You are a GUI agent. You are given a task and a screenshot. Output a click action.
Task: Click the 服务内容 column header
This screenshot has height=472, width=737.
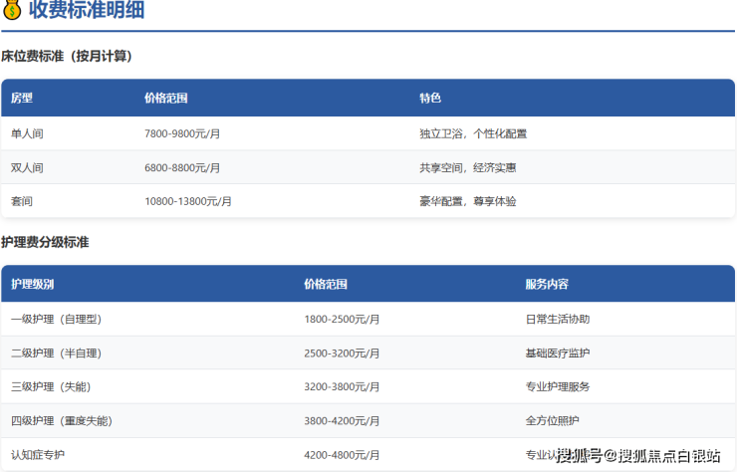[547, 284]
